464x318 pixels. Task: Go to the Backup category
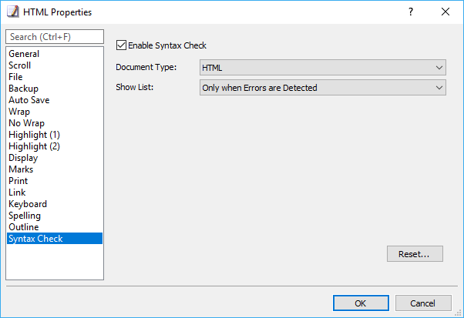(x=23, y=89)
